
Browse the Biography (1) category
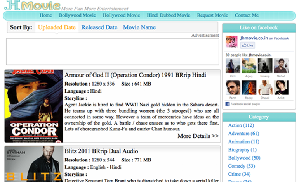242,150
